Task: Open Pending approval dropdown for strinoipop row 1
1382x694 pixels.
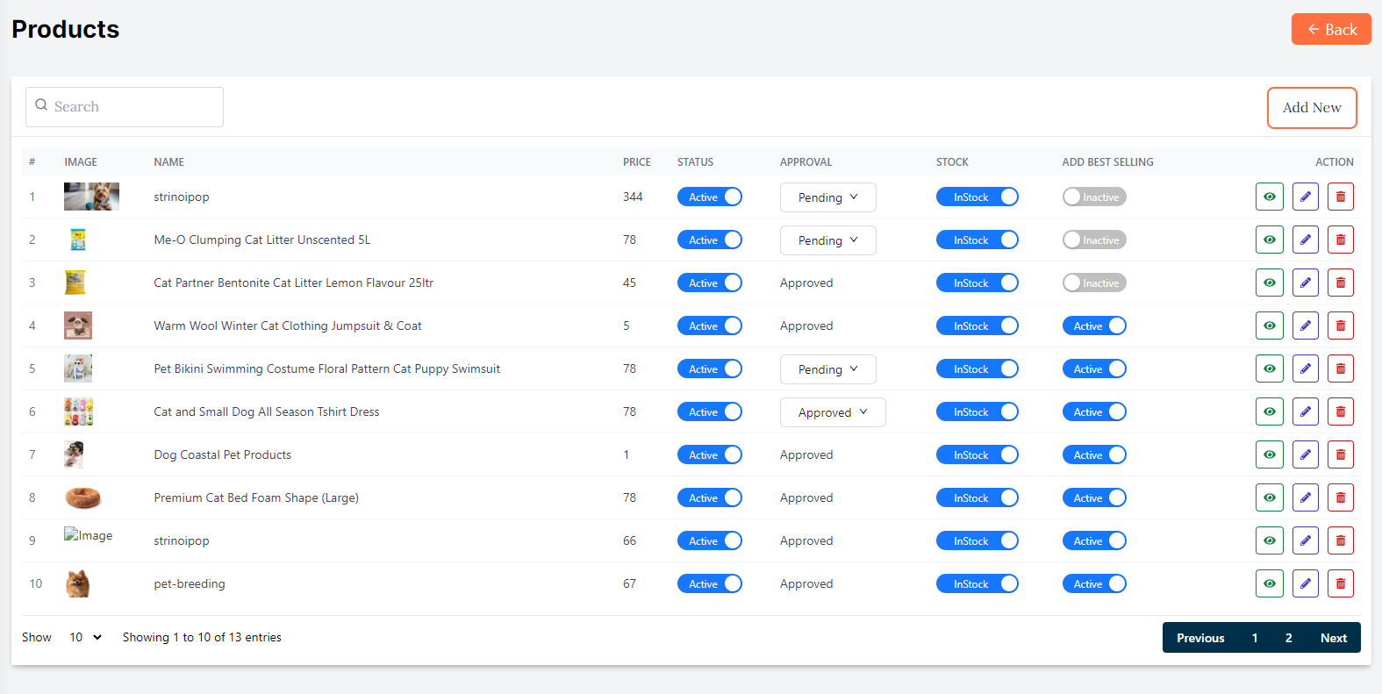Action: [827, 197]
